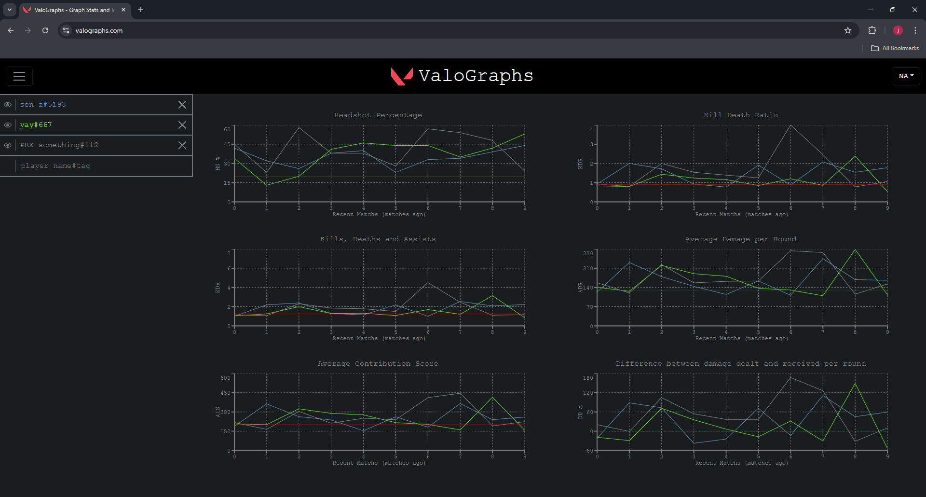Click the ValoGraphs logo icon

[402, 76]
